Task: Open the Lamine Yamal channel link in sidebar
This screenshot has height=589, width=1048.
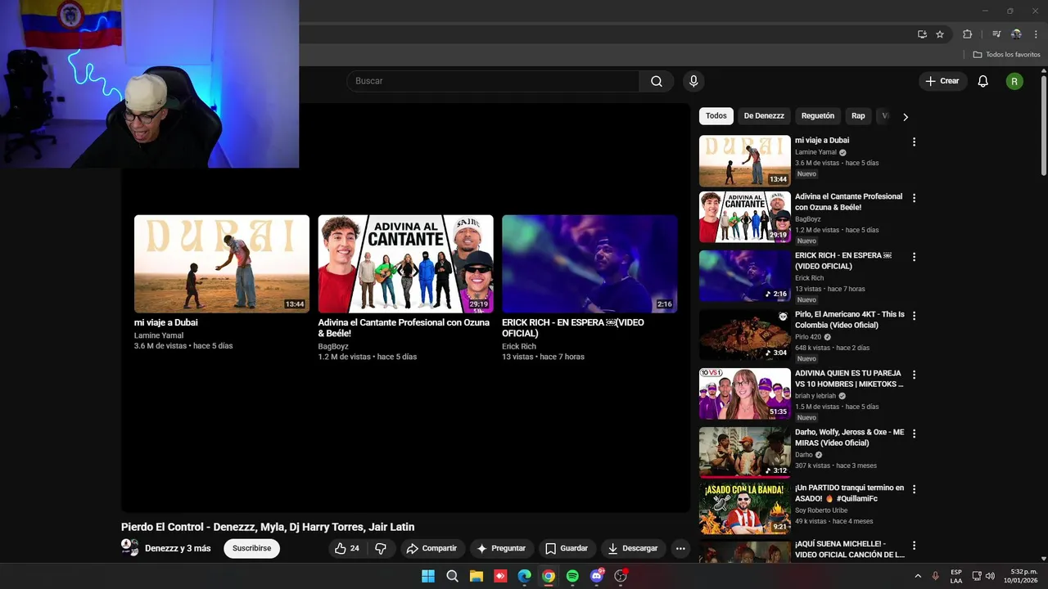Action: coord(815,152)
